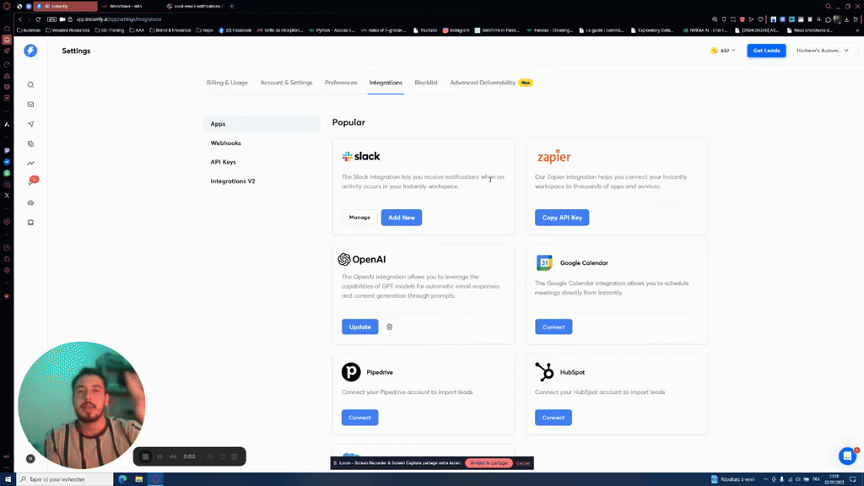Click the Loom rewind button

(x=173, y=456)
